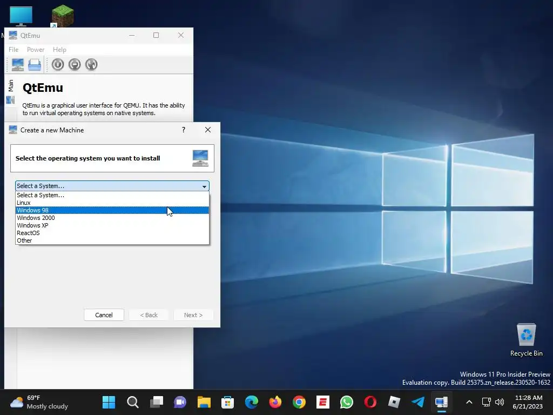Viewport: 553px width, 415px height.
Task: Click the Next > button
Action: (x=193, y=315)
